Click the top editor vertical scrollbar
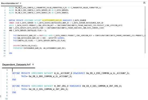 pyautogui.click(x=145, y=30)
